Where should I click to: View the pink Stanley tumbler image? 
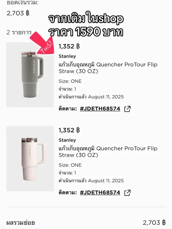[x=30, y=158]
